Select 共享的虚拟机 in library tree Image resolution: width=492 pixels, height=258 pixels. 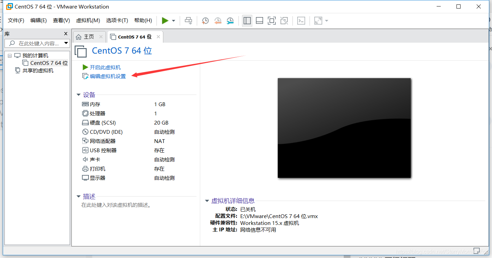(x=38, y=70)
